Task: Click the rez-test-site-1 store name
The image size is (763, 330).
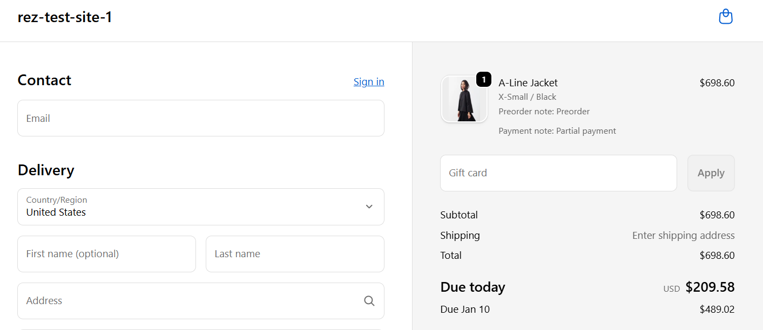Action: 65,17
